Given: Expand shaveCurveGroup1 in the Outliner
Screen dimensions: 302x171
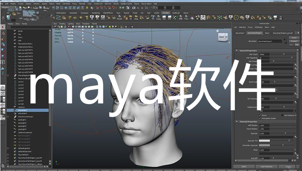Looking at the screenshot, I should click(x=8, y=116).
